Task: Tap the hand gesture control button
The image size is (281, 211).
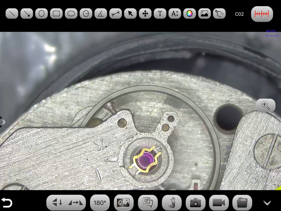Action: tap(172, 203)
